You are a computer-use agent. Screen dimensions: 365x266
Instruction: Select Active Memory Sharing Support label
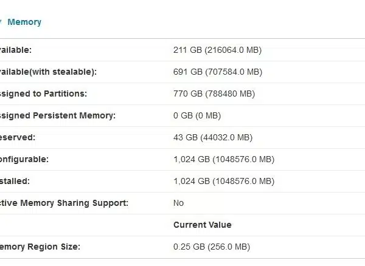(64, 203)
